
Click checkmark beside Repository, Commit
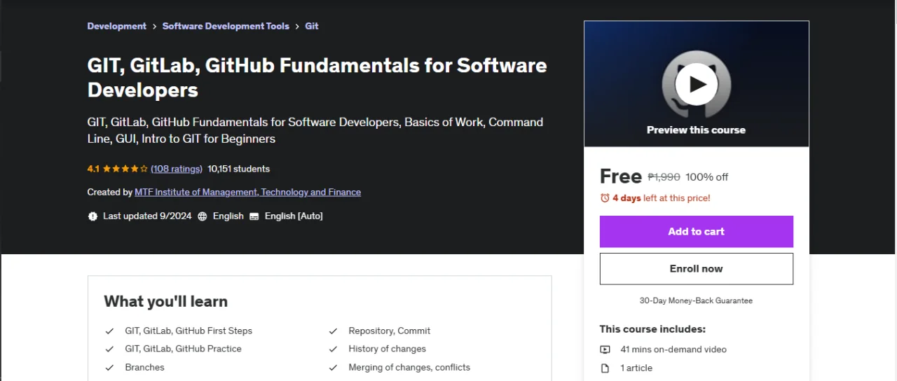334,331
